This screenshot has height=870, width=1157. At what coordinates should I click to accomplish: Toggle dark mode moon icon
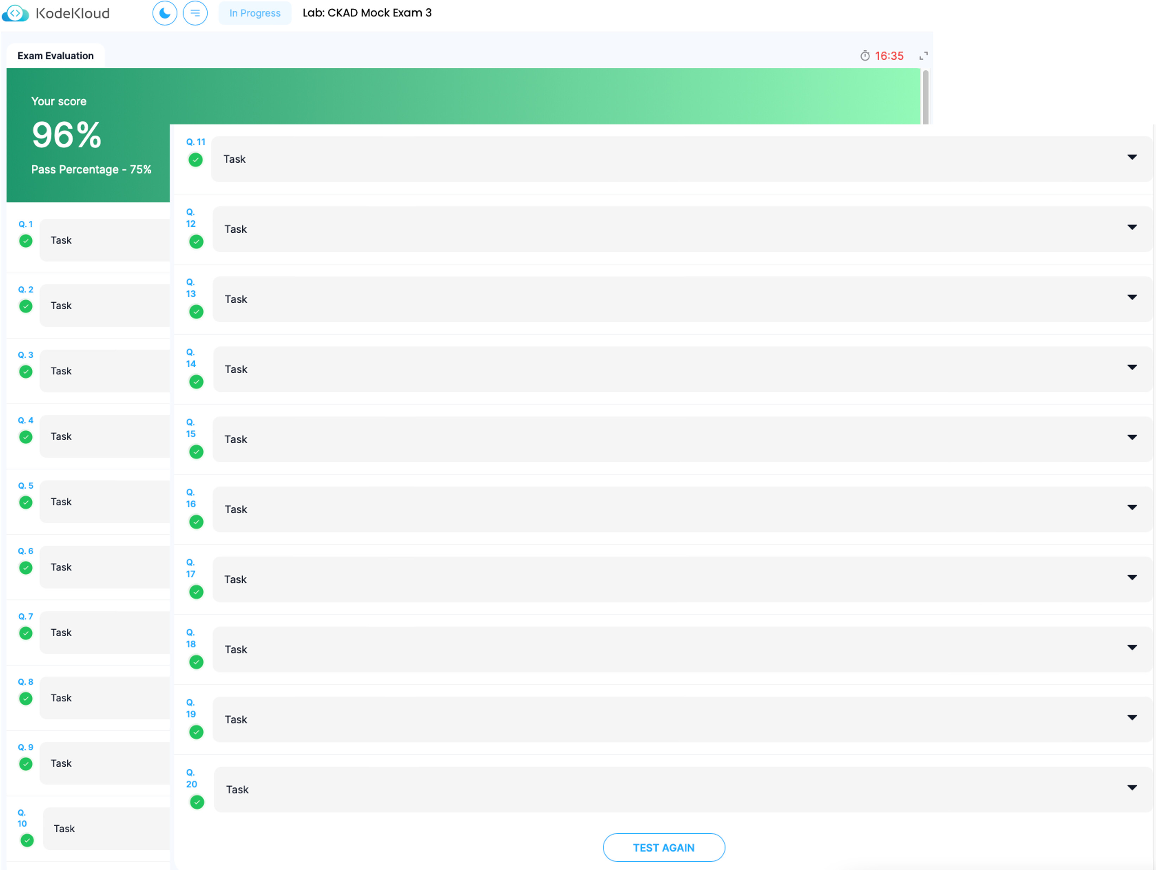click(x=165, y=13)
